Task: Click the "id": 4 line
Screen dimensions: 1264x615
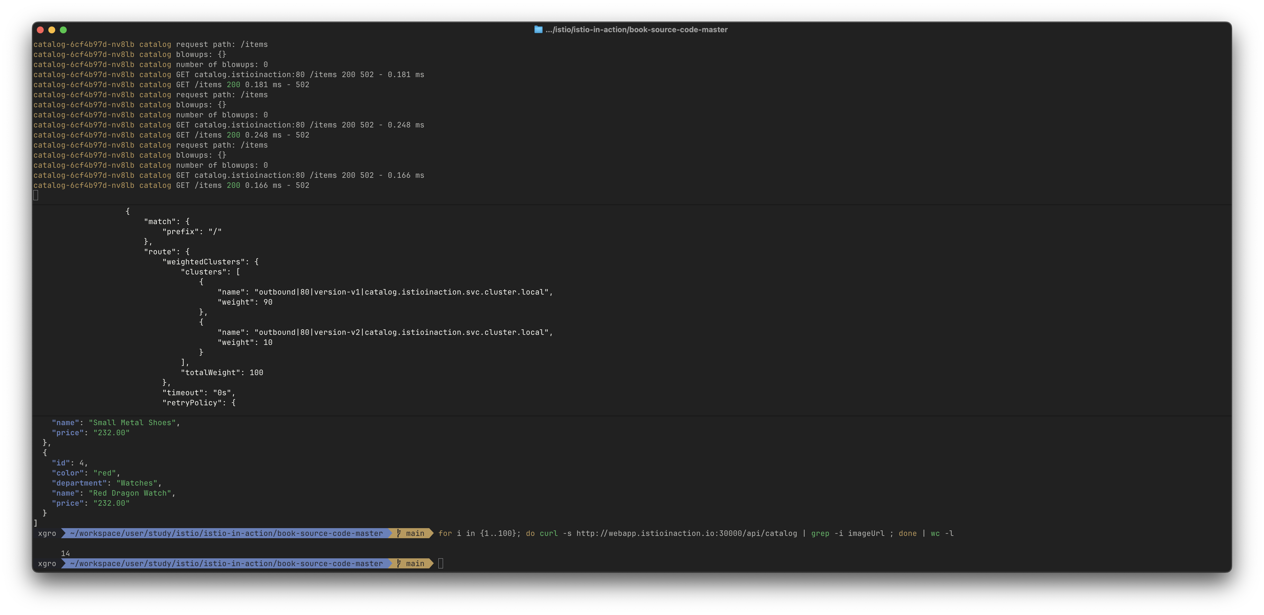Action: (x=70, y=463)
